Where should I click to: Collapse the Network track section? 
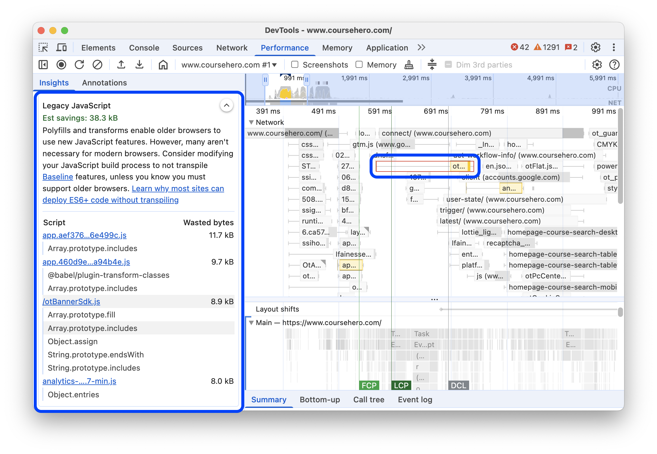click(251, 122)
